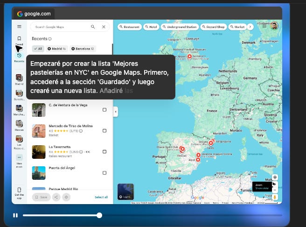Open the Recents info icon
306x227 pixels.
coord(50,39)
